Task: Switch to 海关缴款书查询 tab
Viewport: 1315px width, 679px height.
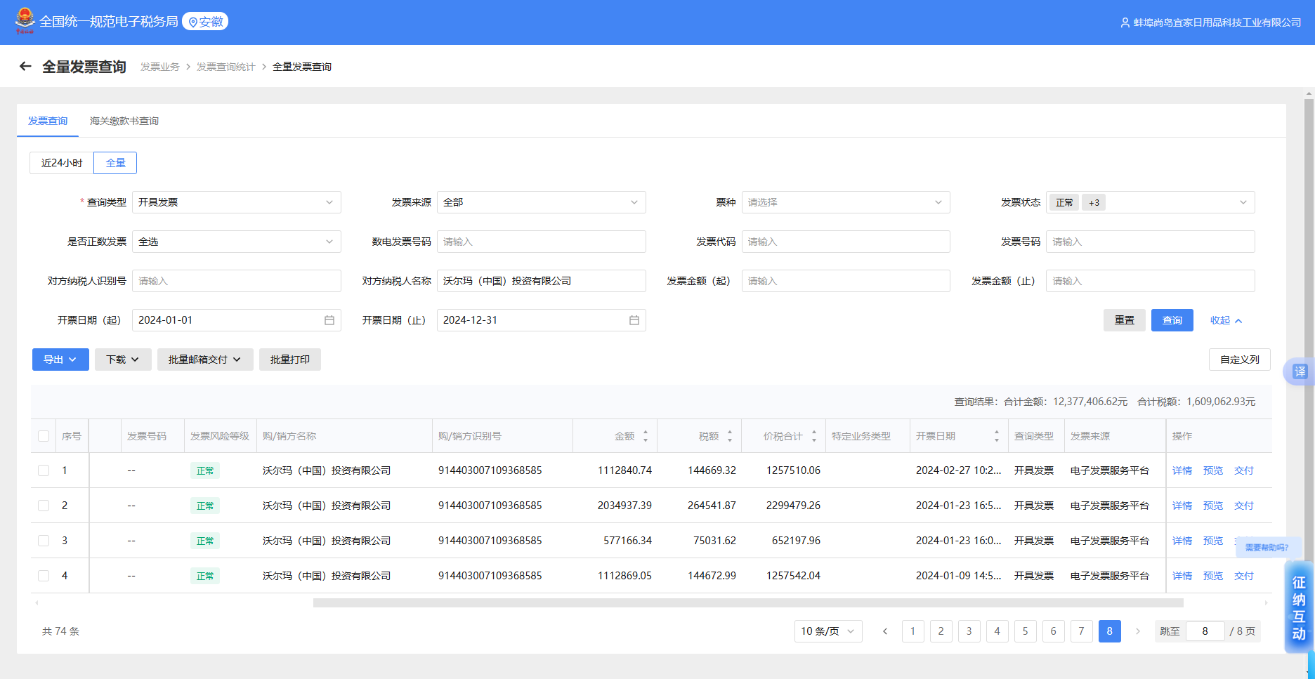Action: tap(124, 121)
